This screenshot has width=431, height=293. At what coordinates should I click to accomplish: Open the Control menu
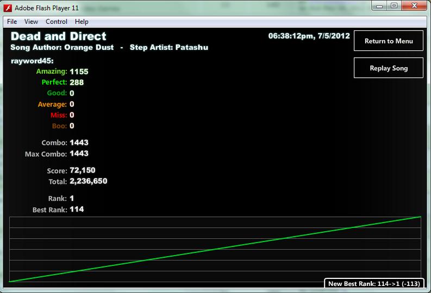(x=57, y=22)
